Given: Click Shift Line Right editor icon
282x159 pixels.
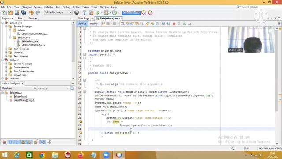Looking at the screenshot, I should coord(168,23).
